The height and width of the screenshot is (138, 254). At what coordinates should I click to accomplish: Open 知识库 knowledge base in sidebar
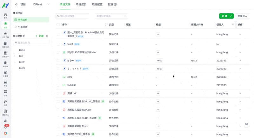pos(5,64)
